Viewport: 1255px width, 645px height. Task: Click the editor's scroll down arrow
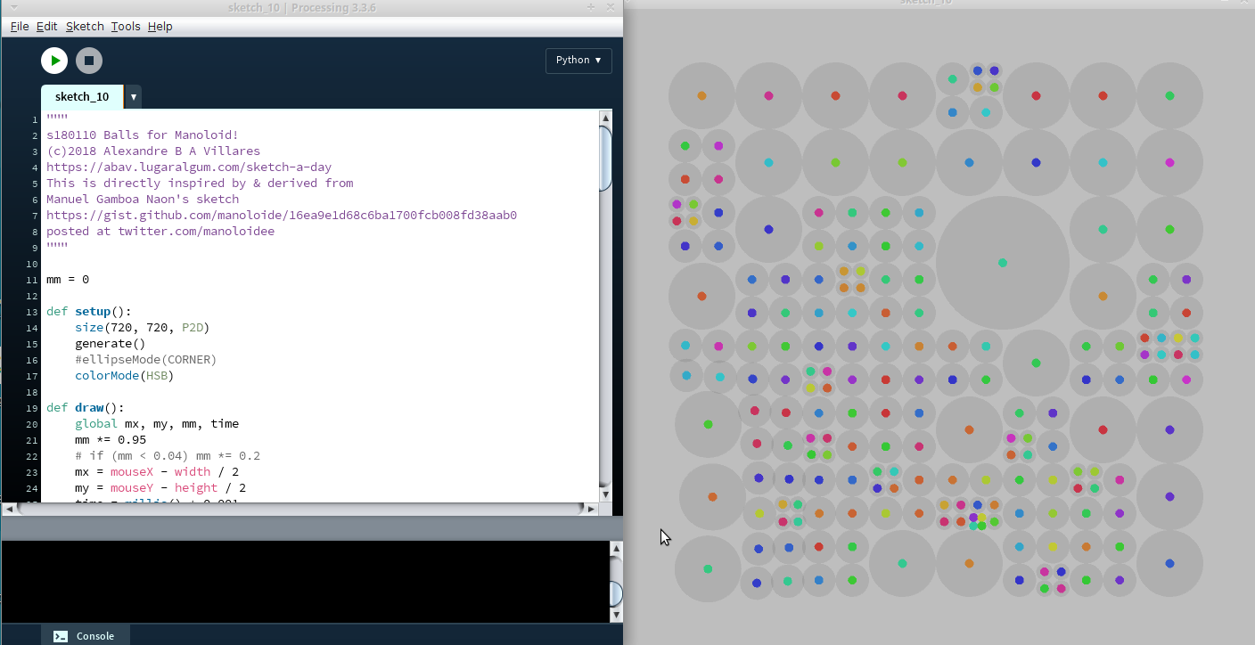click(x=606, y=494)
